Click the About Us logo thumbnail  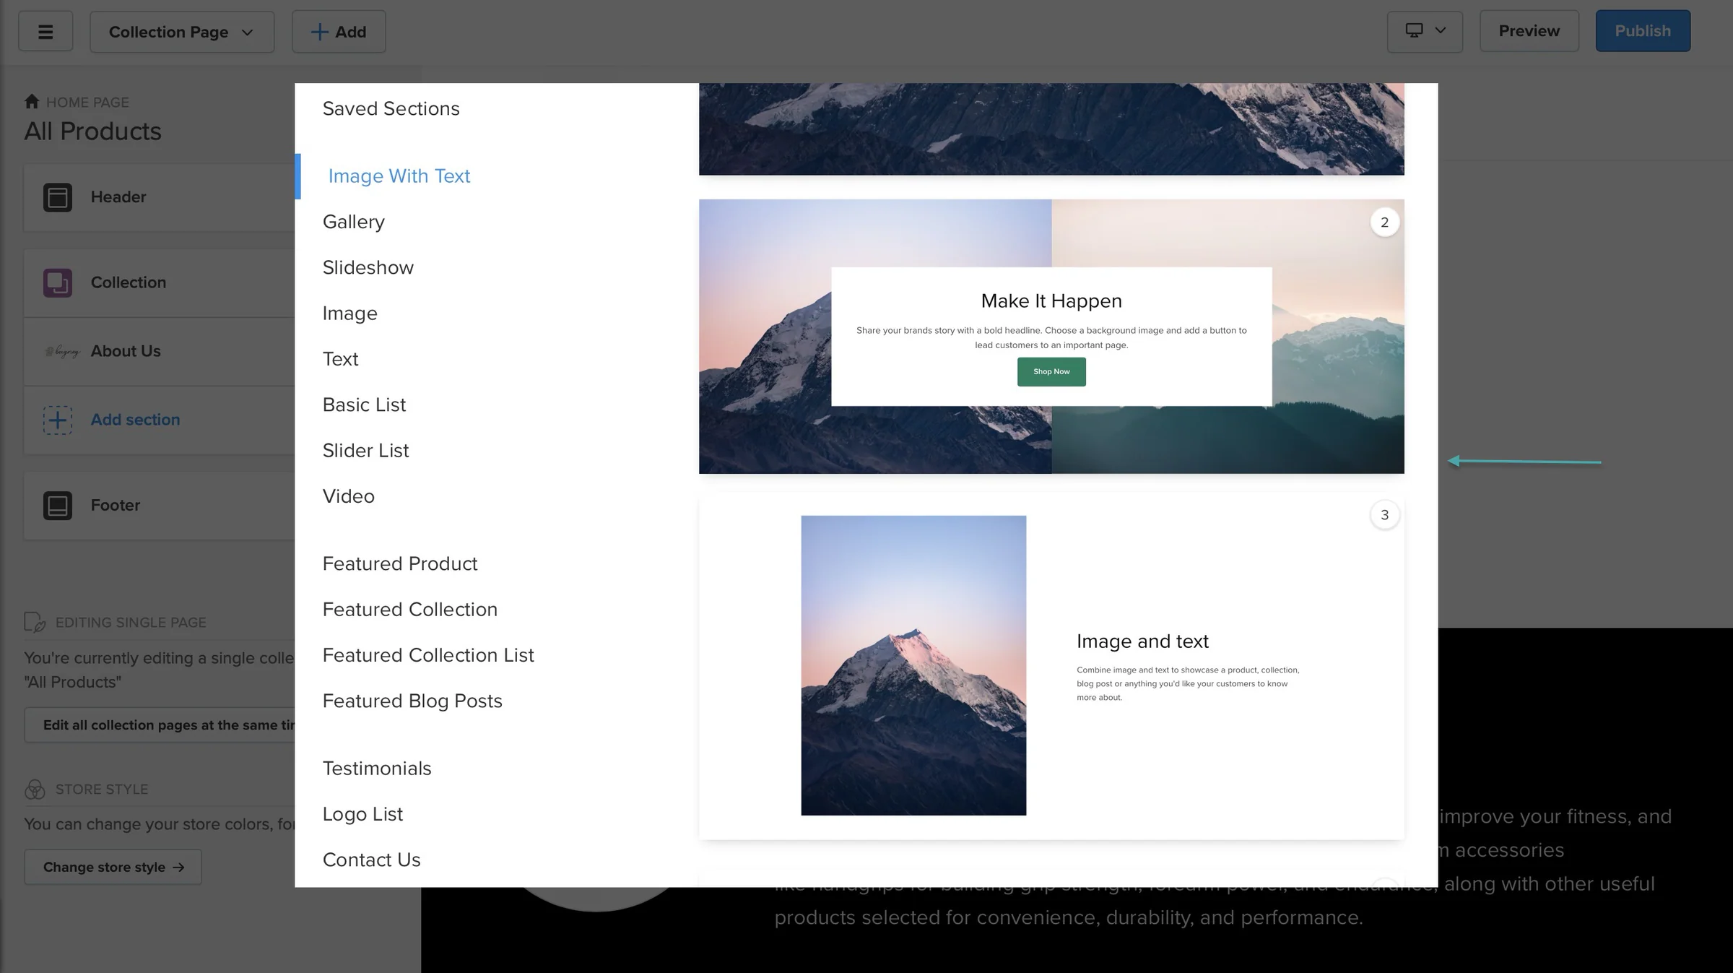61,351
